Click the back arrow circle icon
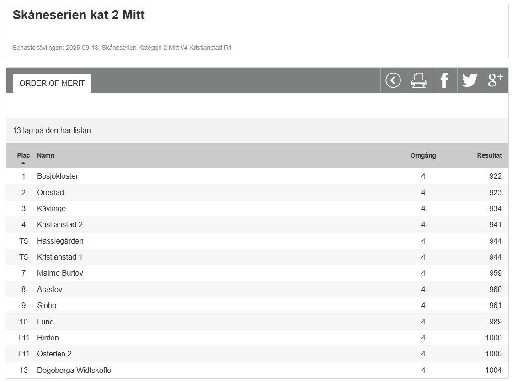The height and width of the screenshot is (382, 512). 393,80
